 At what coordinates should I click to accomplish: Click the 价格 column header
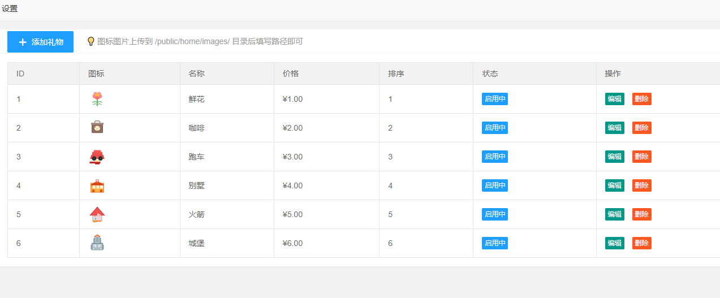tap(291, 74)
